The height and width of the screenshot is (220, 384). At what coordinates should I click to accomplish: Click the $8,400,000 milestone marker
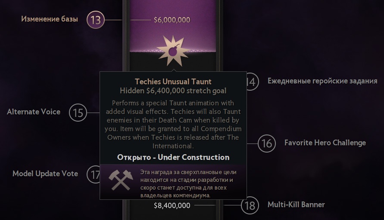172,205
